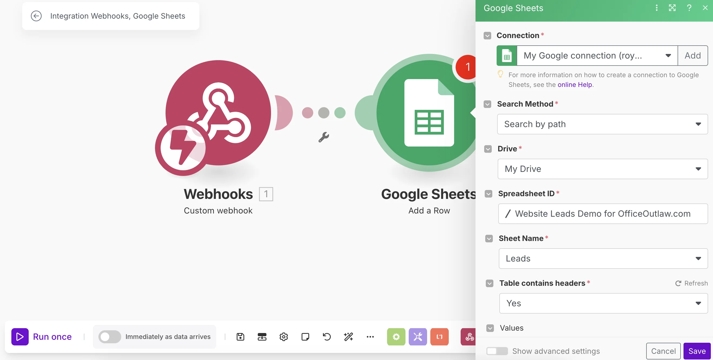The height and width of the screenshot is (360, 713).
Task: Toggle the Drive field checkbox
Action: 488,149
